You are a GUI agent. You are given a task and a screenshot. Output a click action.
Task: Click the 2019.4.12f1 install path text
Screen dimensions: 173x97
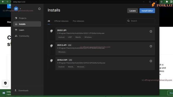81,63
